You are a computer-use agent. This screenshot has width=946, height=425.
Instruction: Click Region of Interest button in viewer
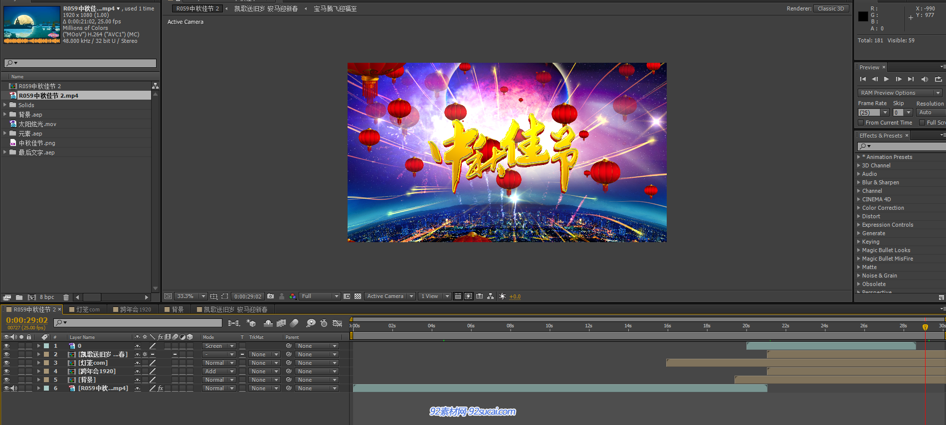click(x=347, y=296)
